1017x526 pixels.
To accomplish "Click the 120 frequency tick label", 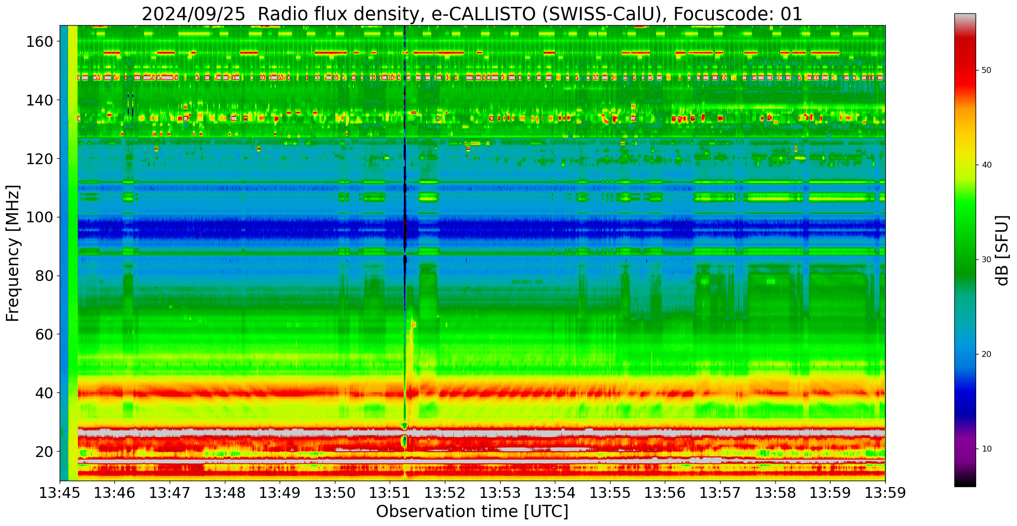I will coord(40,159).
